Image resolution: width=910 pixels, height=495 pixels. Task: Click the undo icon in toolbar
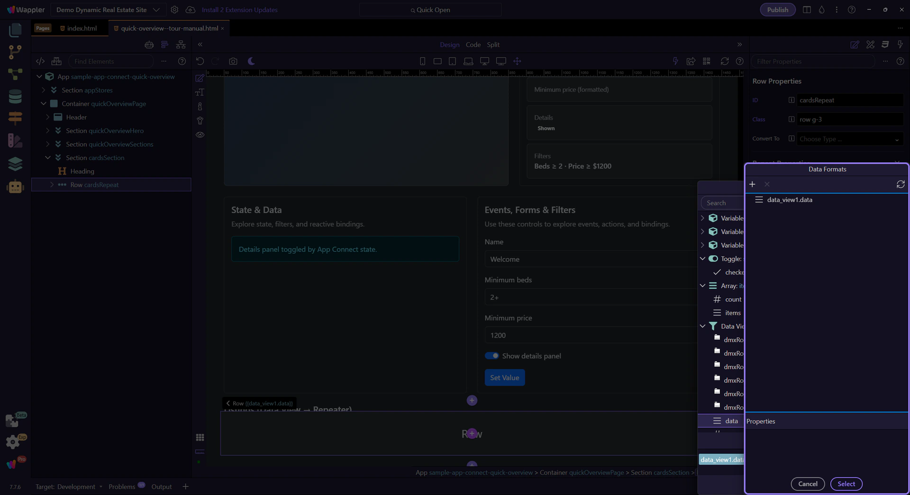click(x=200, y=61)
